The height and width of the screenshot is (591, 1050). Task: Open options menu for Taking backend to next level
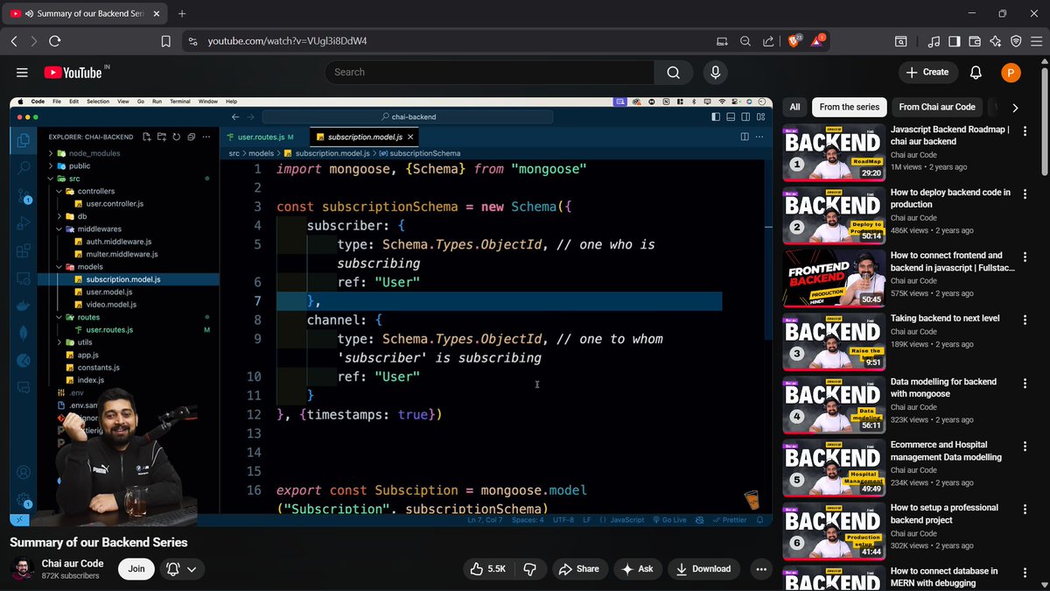coord(1025,320)
